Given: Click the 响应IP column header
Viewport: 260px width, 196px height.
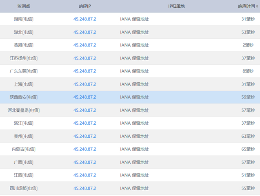Looking at the screenshot, I should pos(85,6).
